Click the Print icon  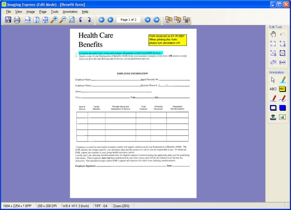17,20
